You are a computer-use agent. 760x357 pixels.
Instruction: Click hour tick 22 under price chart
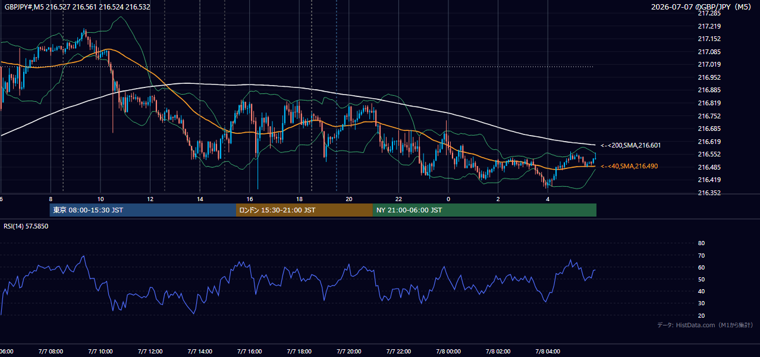point(399,199)
